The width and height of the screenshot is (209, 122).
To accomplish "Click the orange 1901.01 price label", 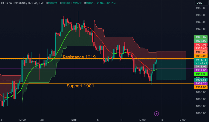I will tap(201, 87).
